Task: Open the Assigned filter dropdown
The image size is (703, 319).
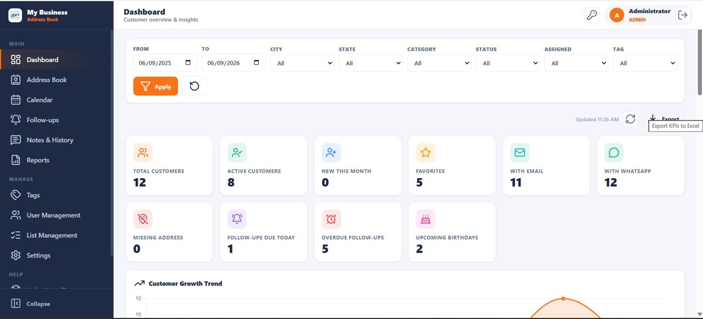Action: click(x=576, y=63)
